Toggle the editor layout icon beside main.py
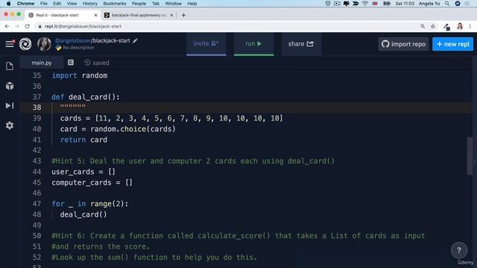 coord(71,63)
